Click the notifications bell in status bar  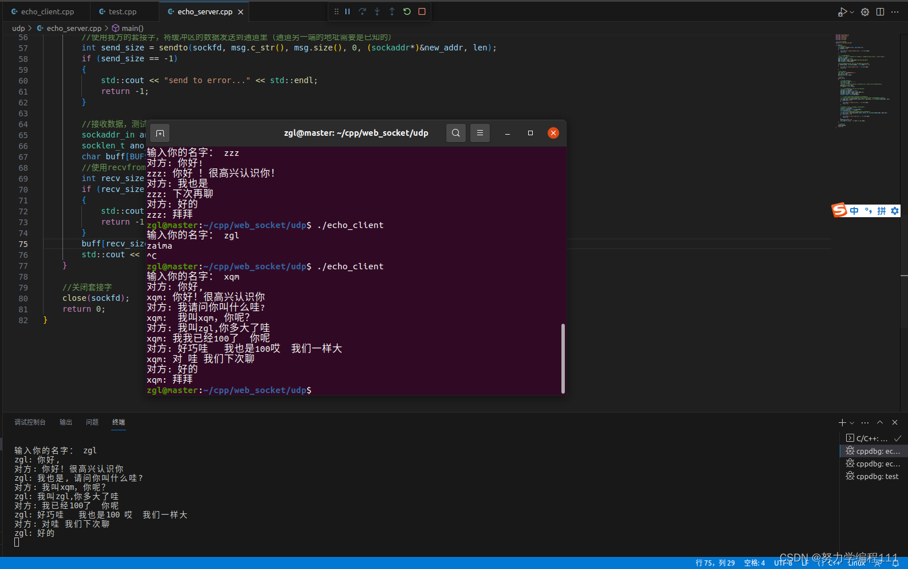click(895, 563)
